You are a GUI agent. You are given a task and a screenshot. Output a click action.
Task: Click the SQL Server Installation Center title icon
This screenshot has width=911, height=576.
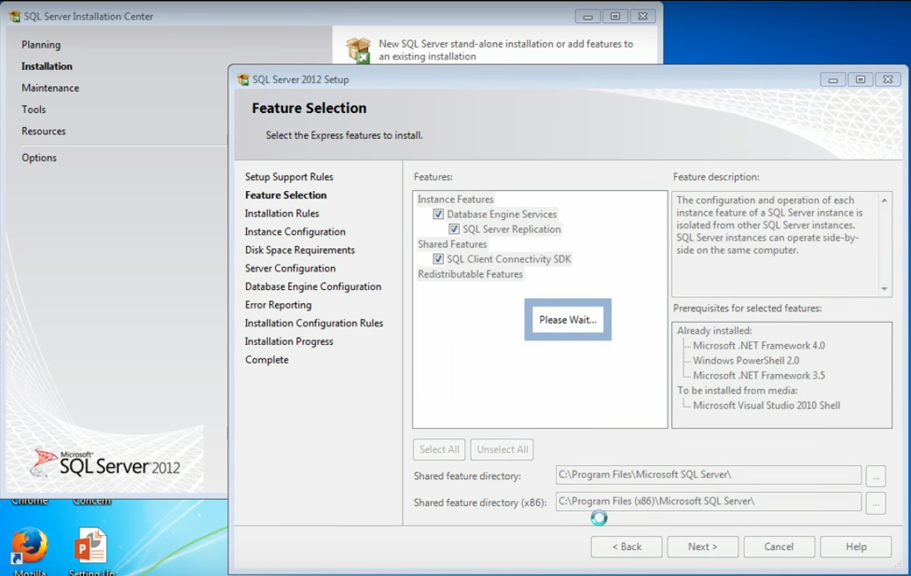coord(14,17)
